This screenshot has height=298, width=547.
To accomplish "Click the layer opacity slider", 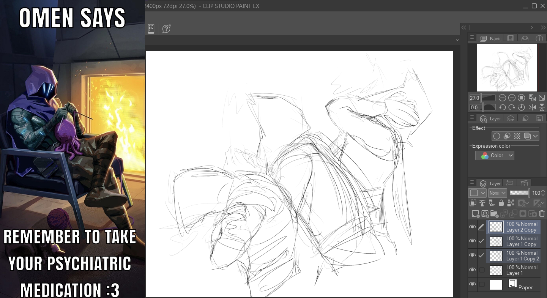I will point(520,193).
